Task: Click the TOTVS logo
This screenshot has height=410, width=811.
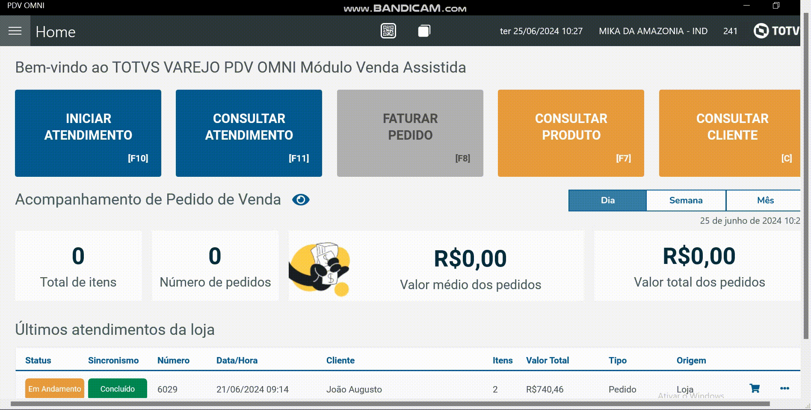Action: coord(777,31)
